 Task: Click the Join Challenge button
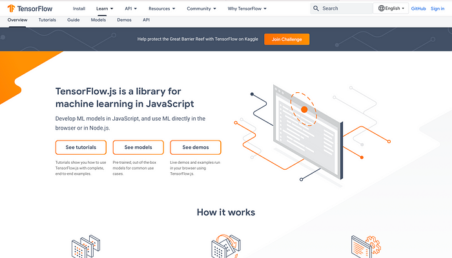pos(287,39)
